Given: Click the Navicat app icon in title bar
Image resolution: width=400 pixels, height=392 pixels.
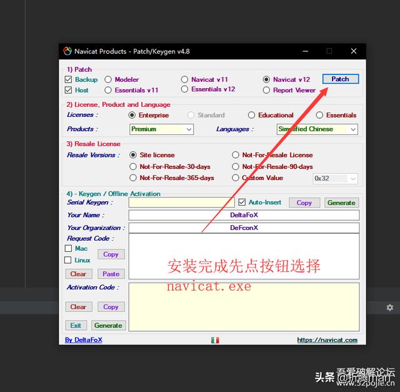Looking at the screenshot, I should (x=67, y=51).
